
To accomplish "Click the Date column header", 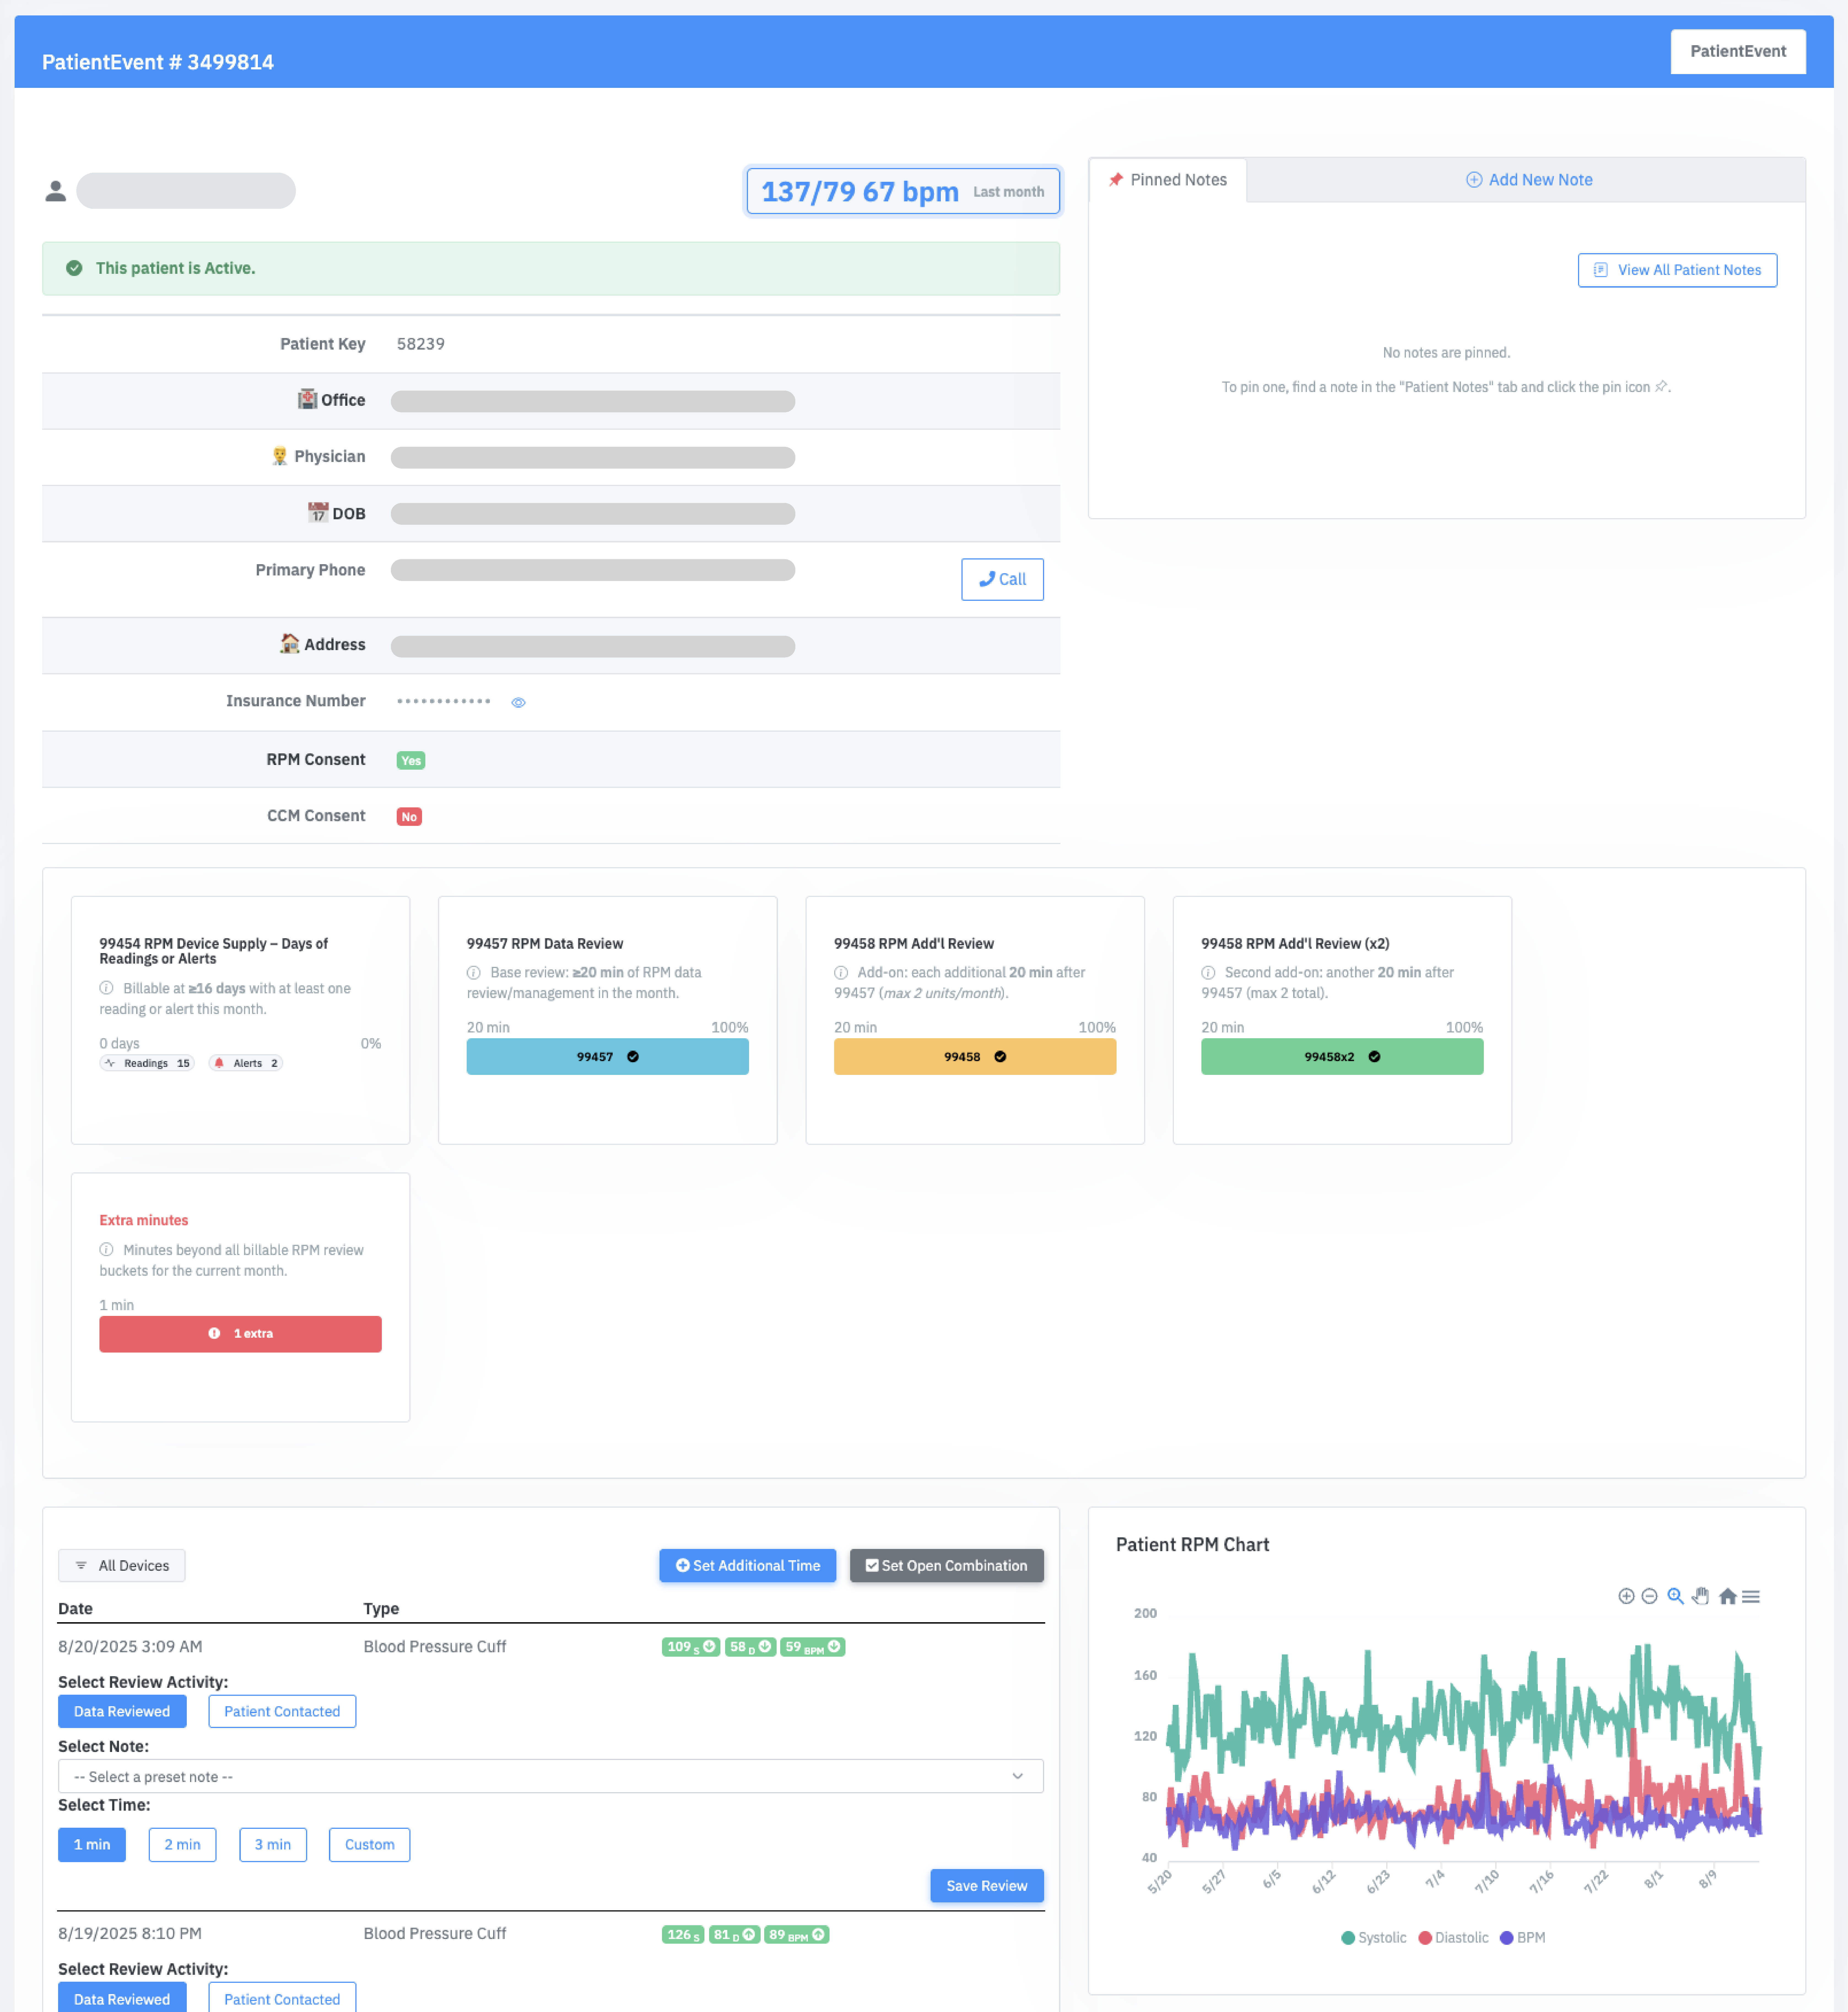I will coord(75,1609).
